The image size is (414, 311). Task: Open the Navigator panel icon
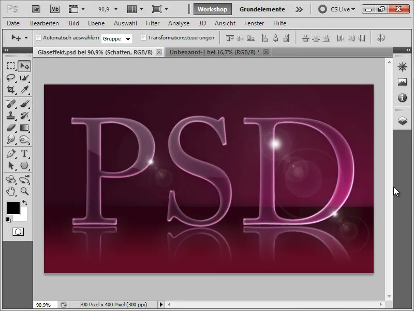point(402,67)
